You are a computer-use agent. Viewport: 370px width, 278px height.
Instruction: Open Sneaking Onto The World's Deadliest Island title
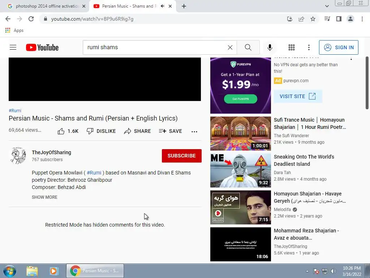(304, 160)
